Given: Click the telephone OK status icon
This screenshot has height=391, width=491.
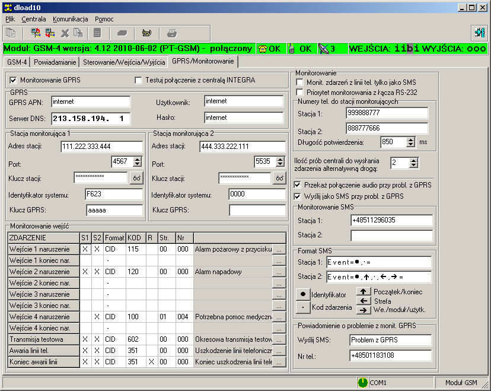Looking at the screenshot, I should [x=263, y=49].
